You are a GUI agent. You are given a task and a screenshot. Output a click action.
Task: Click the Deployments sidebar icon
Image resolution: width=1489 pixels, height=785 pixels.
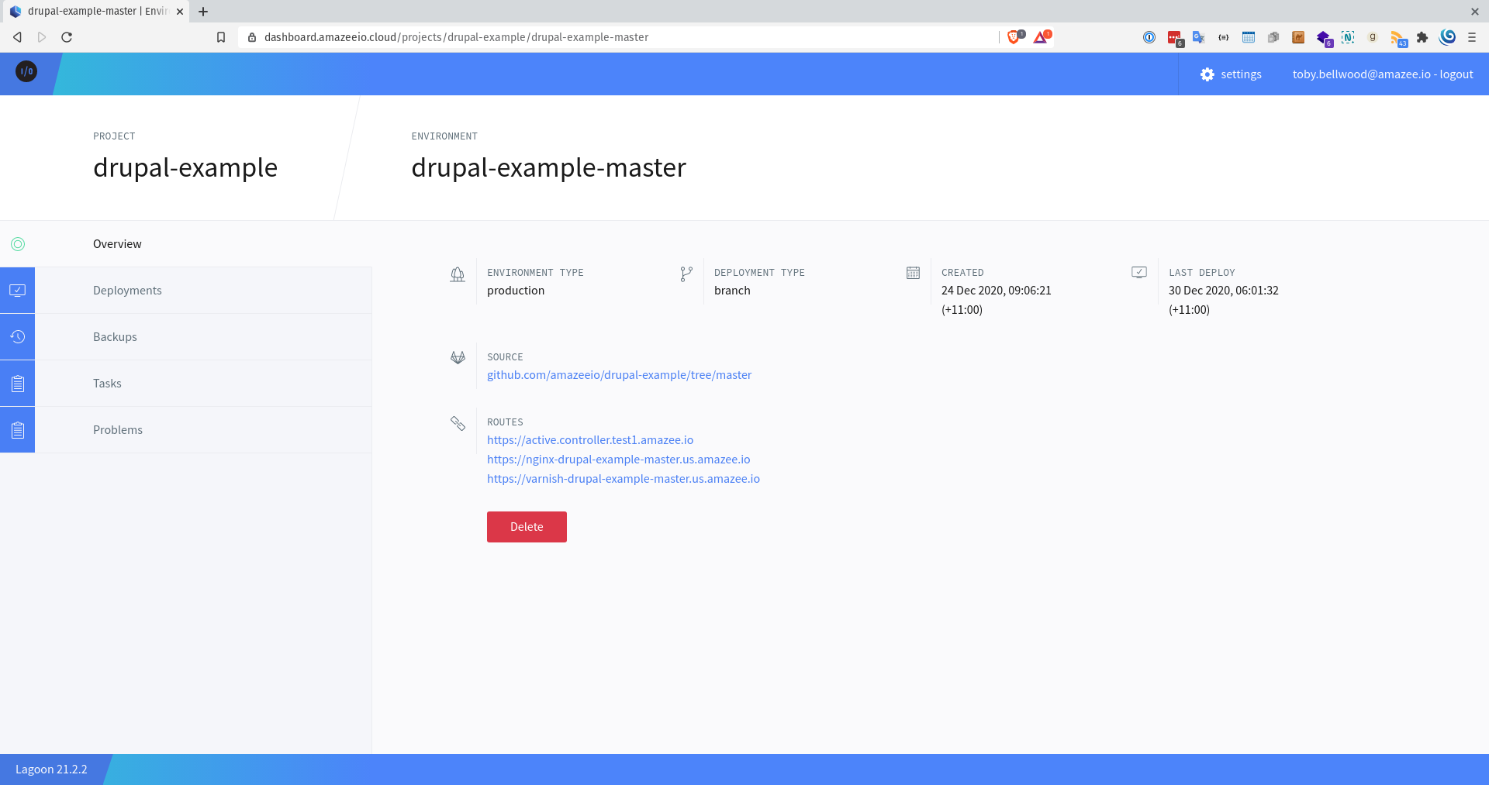(x=17, y=291)
